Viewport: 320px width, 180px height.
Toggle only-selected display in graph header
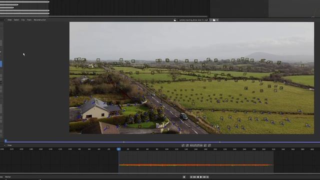point(183,145)
